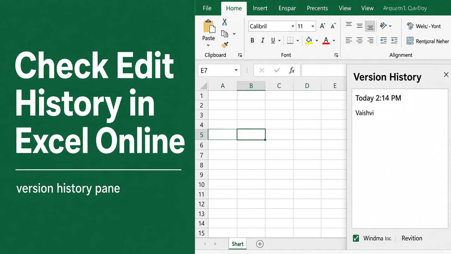
Task: Align text to top
Action: pyautogui.click(x=348, y=25)
